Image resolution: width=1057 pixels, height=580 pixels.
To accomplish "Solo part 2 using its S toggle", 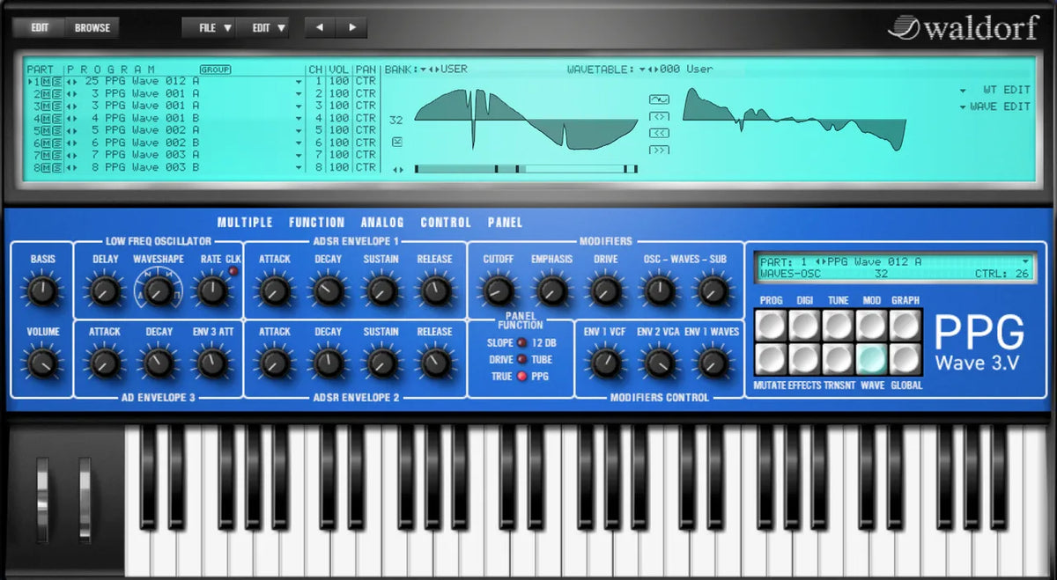I will point(56,93).
